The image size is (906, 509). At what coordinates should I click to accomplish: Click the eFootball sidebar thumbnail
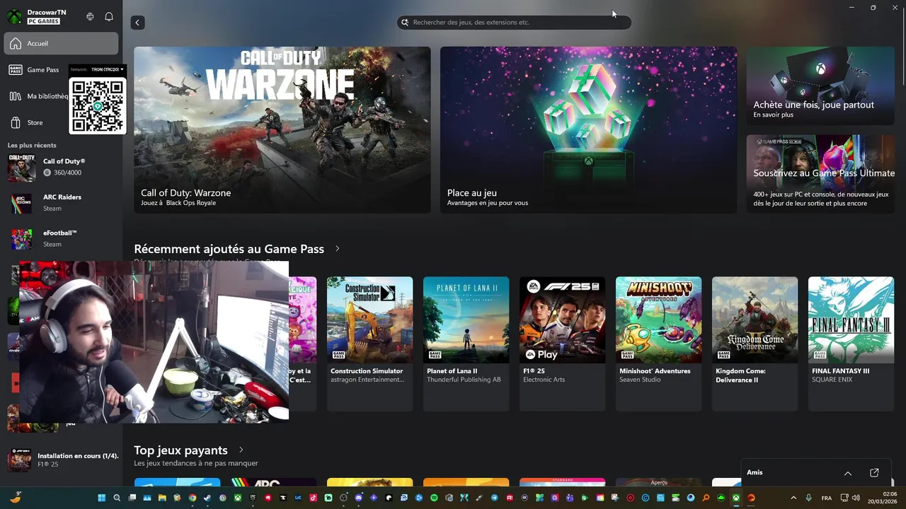tap(21, 239)
